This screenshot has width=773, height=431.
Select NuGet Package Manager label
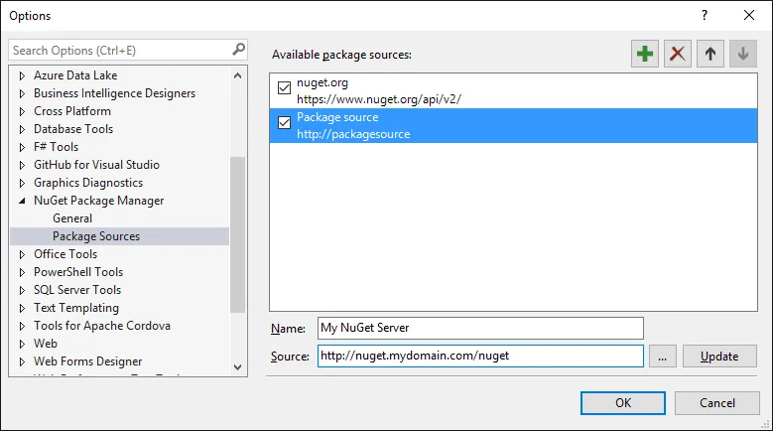click(x=98, y=201)
